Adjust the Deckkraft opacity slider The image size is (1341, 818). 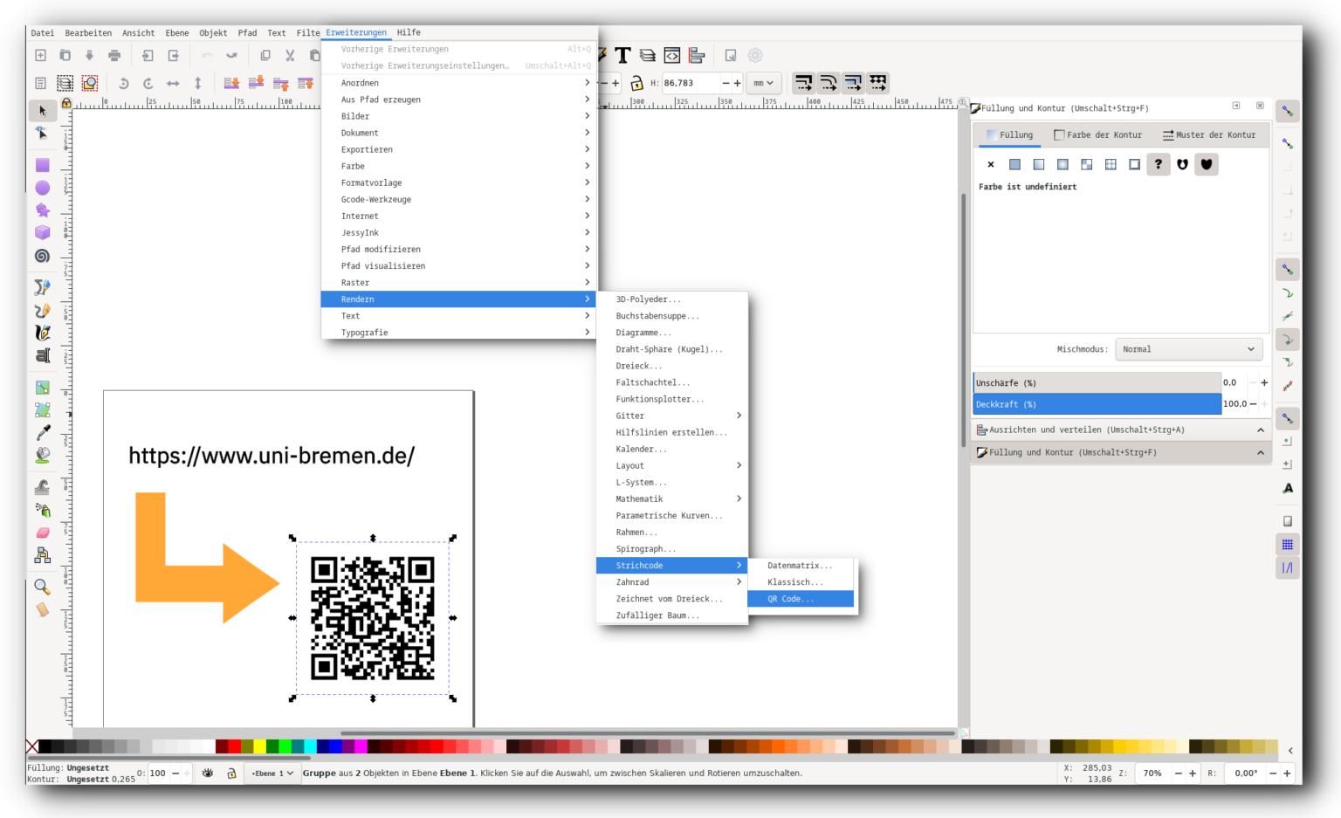point(1097,404)
